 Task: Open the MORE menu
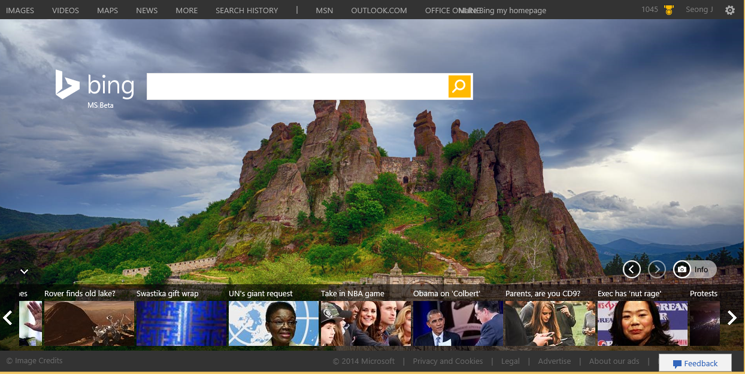coord(186,10)
